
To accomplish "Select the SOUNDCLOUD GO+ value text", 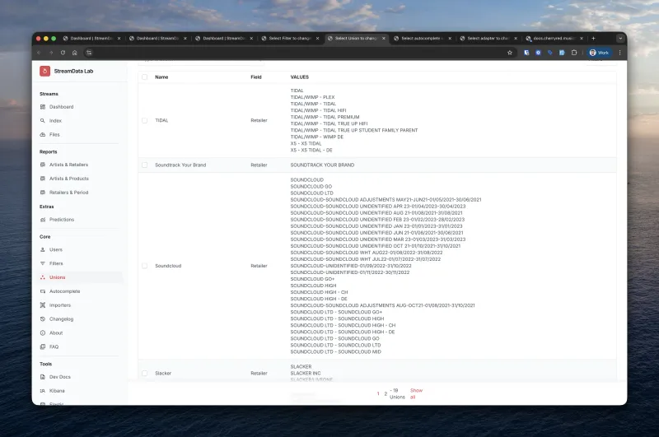I will point(312,279).
